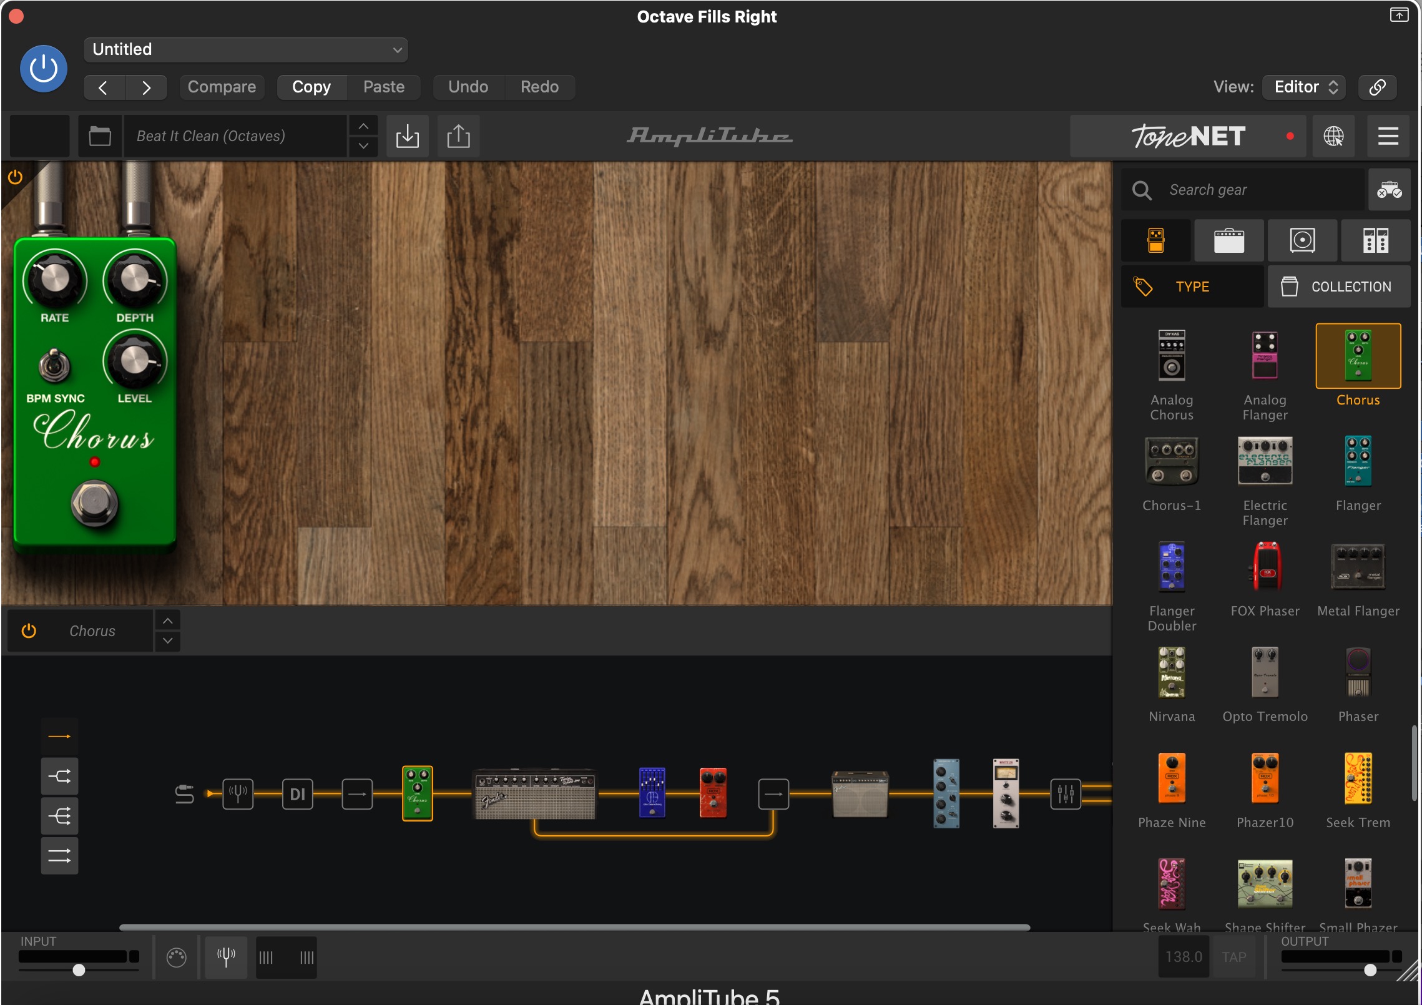Select the rack effects gear category
This screenshot has height=1005, width=1422.
point(1375,240)
